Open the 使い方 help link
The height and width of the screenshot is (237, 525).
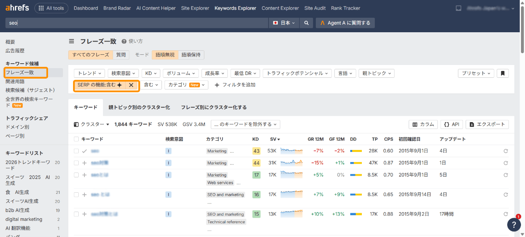coord(132,41)
